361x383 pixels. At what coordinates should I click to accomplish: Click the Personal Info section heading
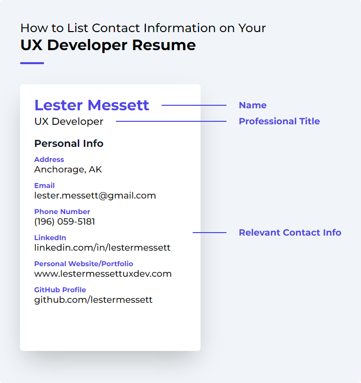coord(69,143)
